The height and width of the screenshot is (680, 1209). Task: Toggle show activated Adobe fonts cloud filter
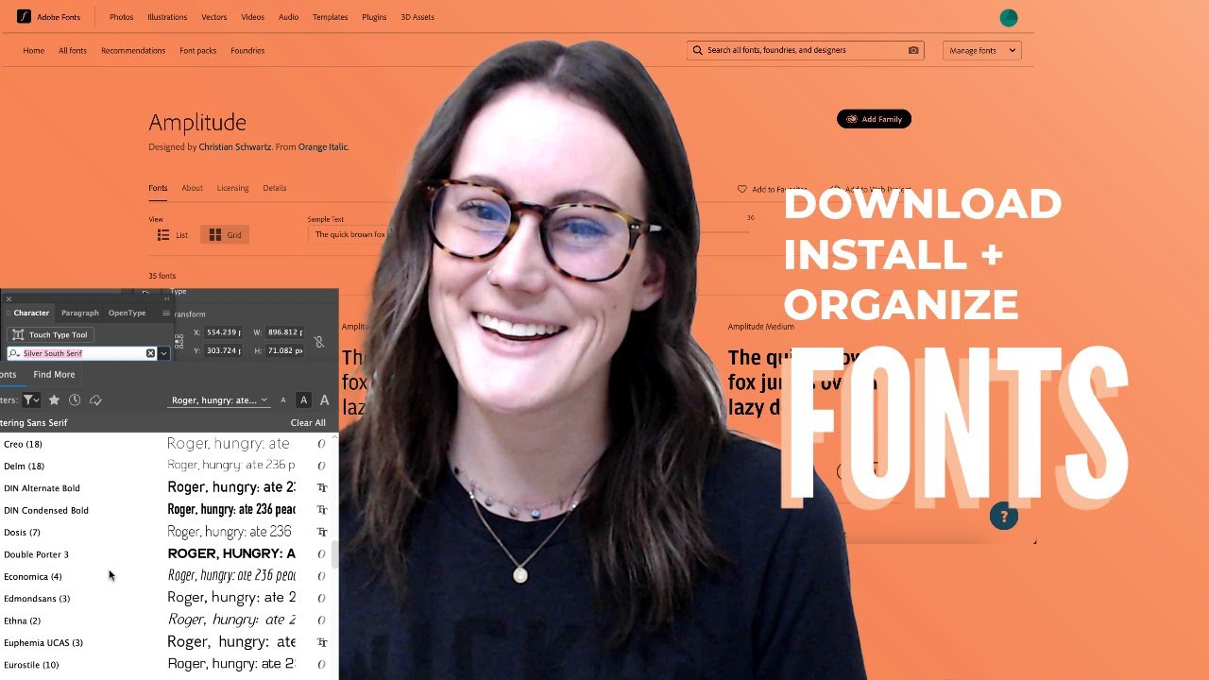coord(95,400)
